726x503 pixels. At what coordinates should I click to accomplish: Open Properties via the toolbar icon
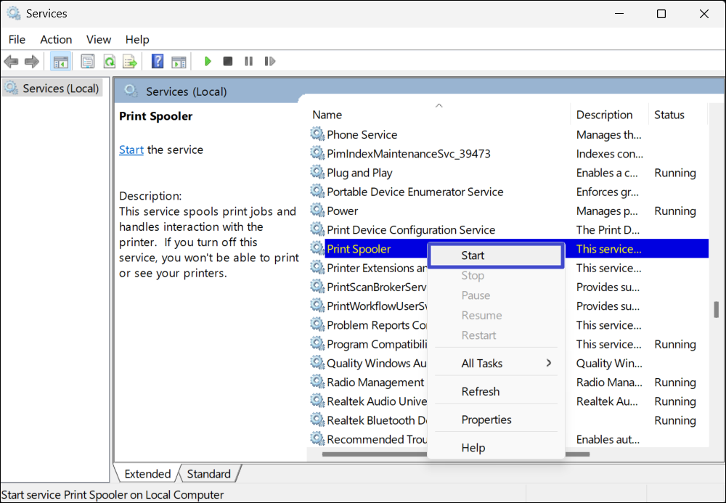coord(88,62)
